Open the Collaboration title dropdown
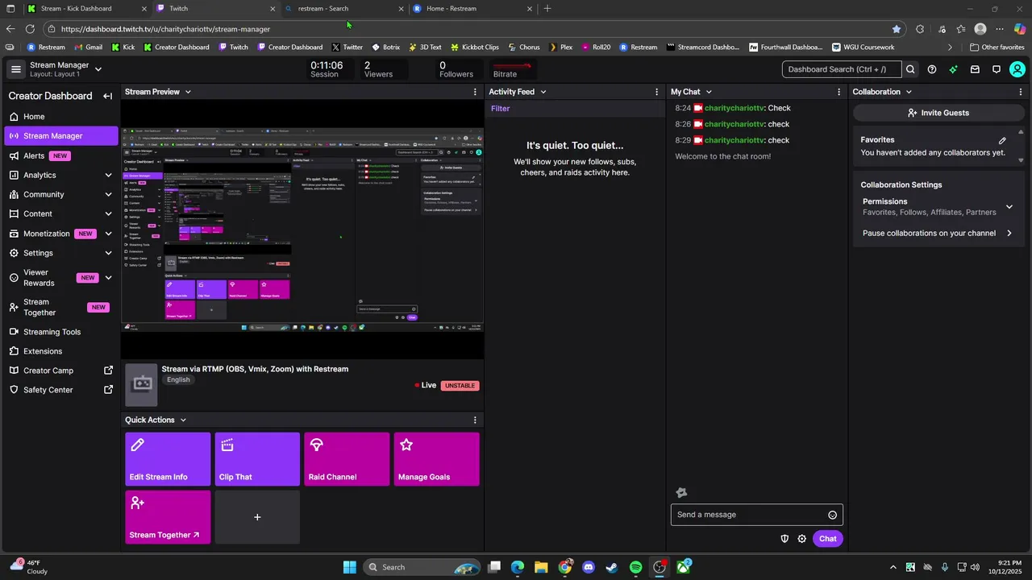This screenshot has height=580, width=1032. 909,92
